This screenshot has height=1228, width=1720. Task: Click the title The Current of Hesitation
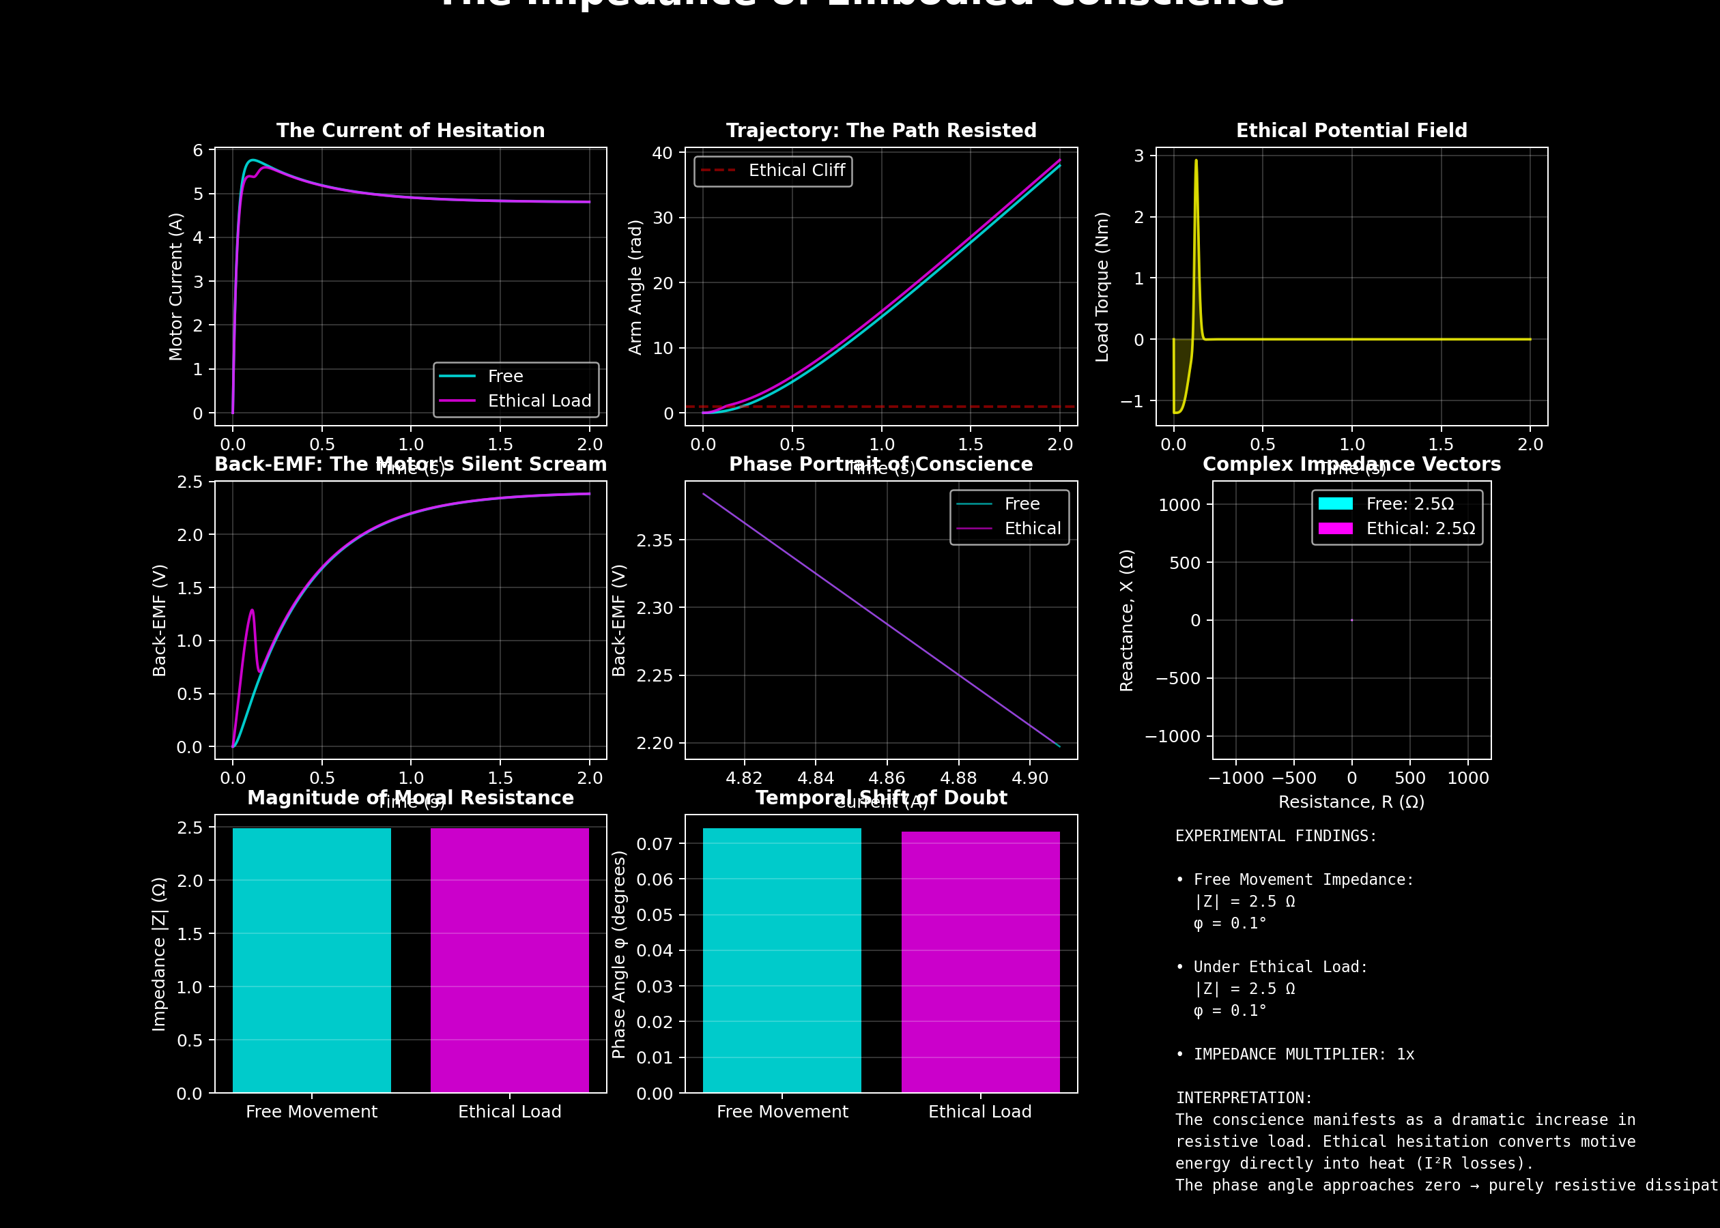tap(411, 131)
